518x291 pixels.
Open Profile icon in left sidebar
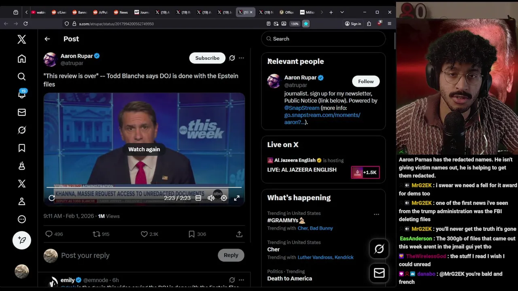point(22,201)
